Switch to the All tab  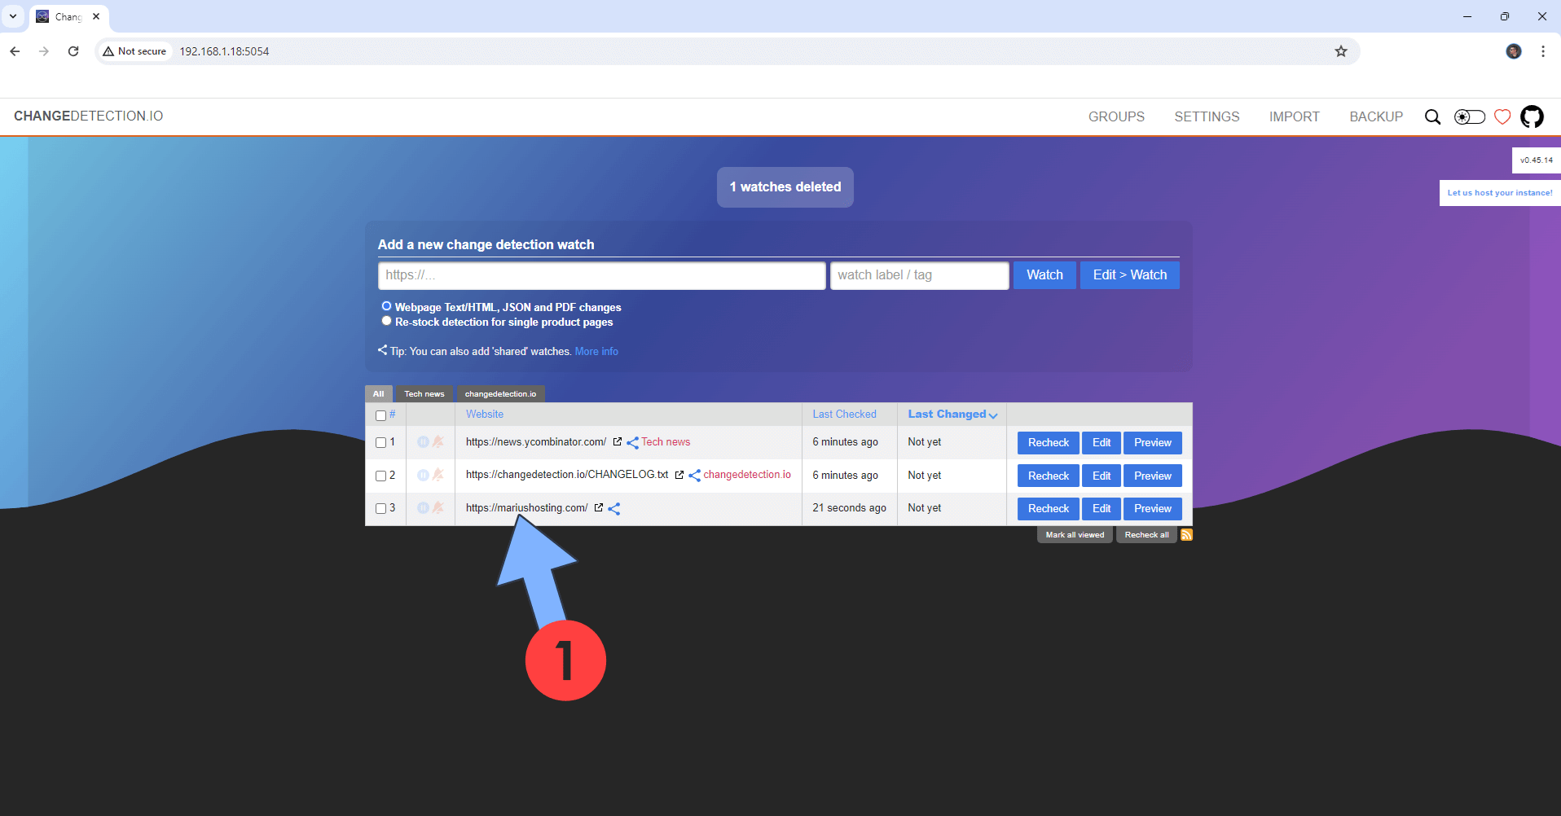click(x=379, y=394)
